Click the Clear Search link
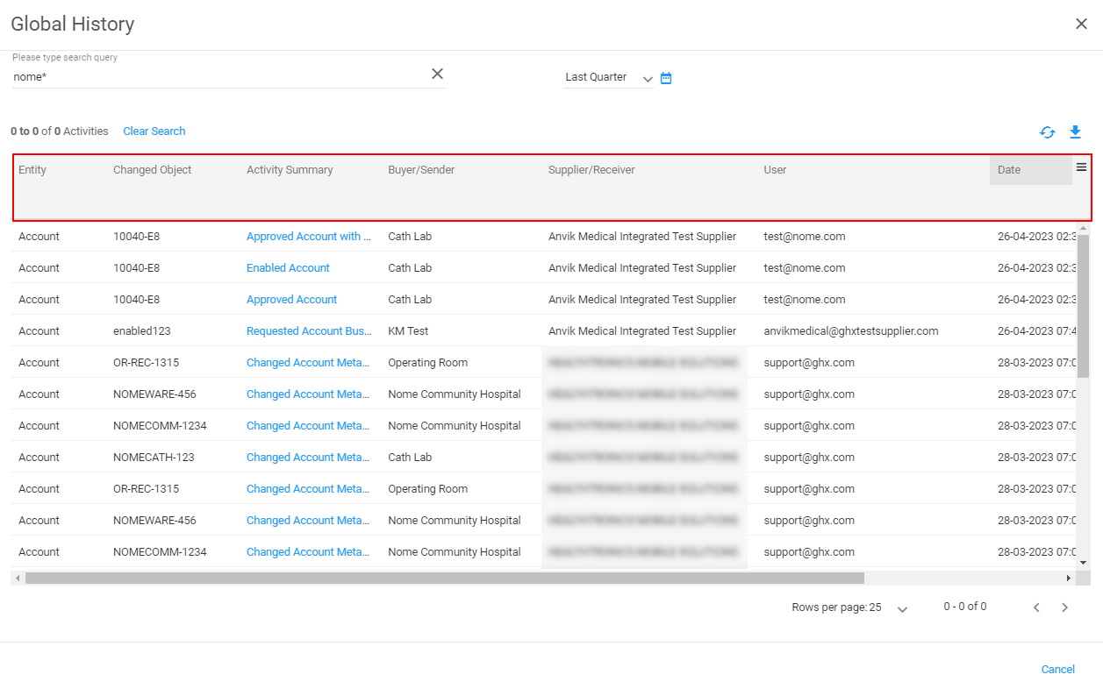The image size is (1103, 696). (154, 131)
